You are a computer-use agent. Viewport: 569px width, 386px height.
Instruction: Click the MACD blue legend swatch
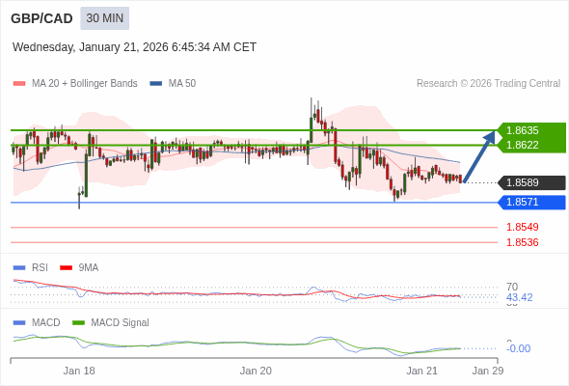coord(19,323)
